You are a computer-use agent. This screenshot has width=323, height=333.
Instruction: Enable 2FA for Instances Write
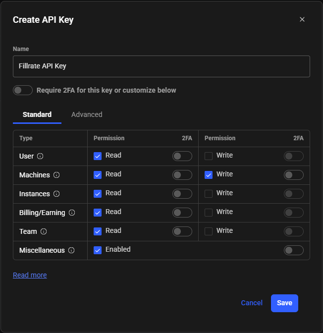tap(294, 194)
